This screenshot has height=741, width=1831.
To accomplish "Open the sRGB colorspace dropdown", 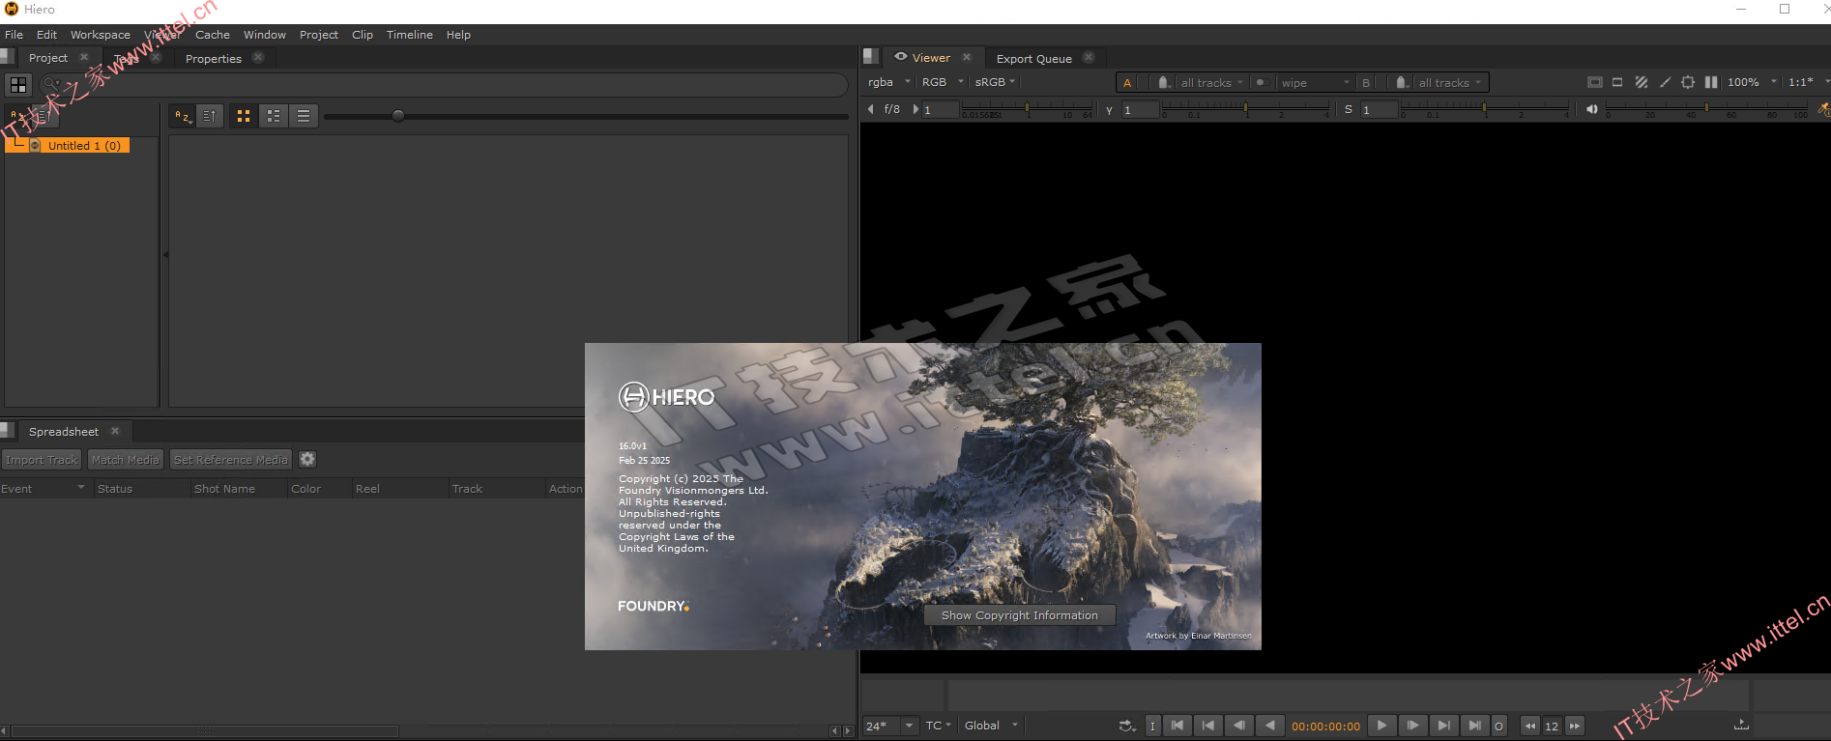I will [x=995, y=82].
